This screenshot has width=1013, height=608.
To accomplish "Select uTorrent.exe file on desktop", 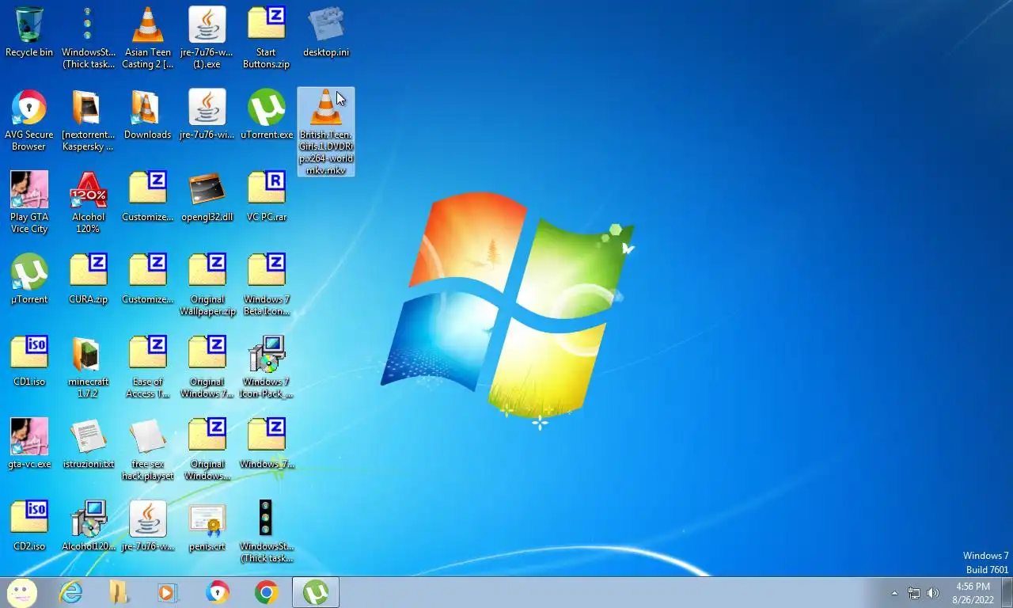I will [x=267, y=115].
